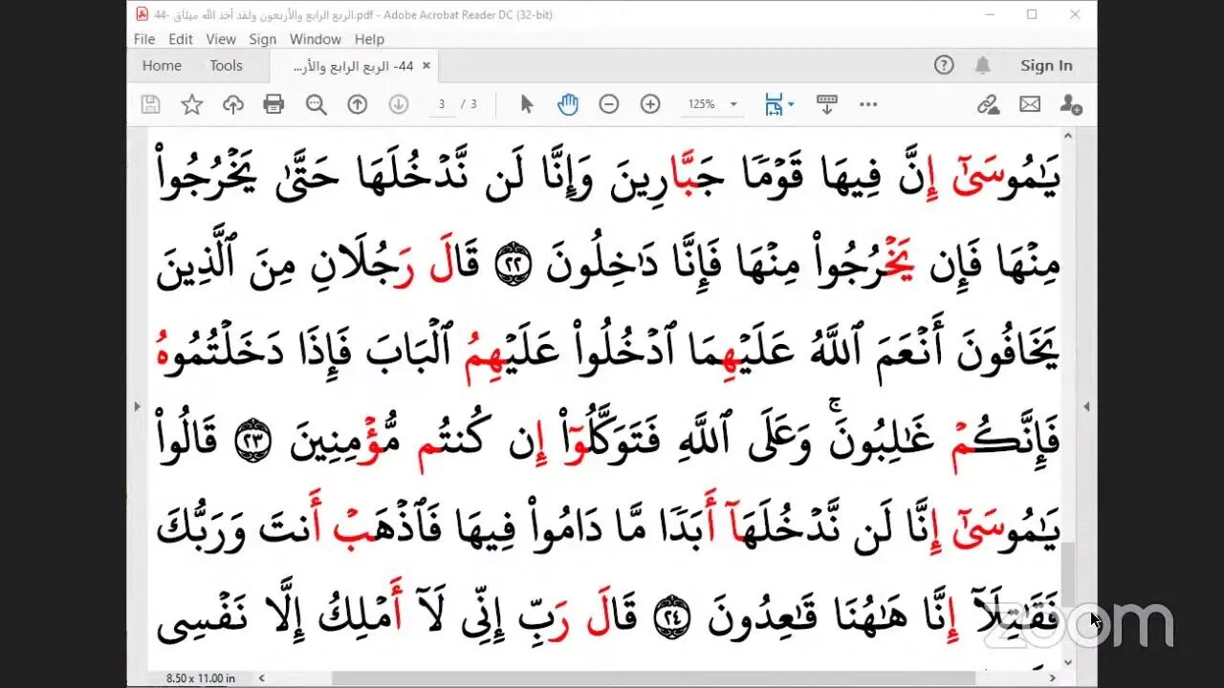This screenshot has width=1224, height=688.
Task: View notifications bell
Action: point(983,65)
